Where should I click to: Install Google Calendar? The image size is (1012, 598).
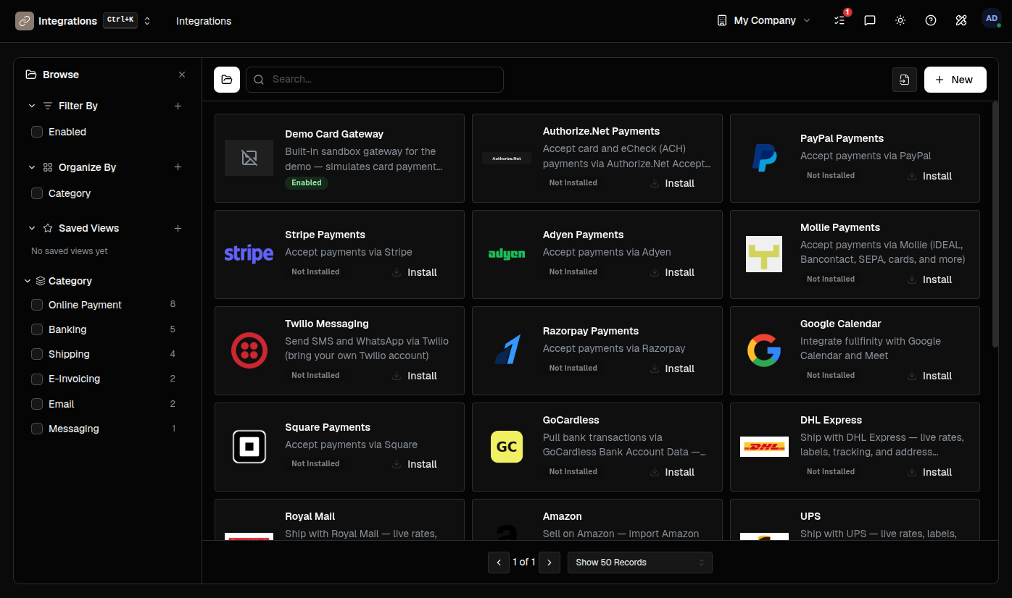(930, 376)
